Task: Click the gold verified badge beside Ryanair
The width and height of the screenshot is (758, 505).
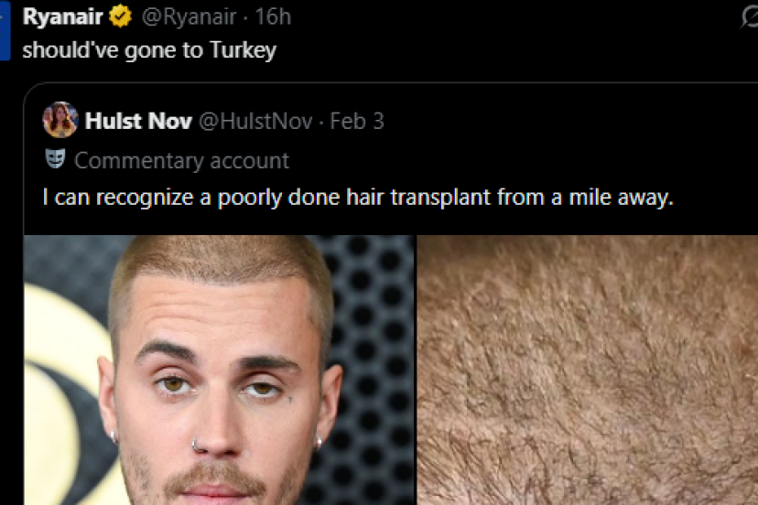Action: point(122,16)
